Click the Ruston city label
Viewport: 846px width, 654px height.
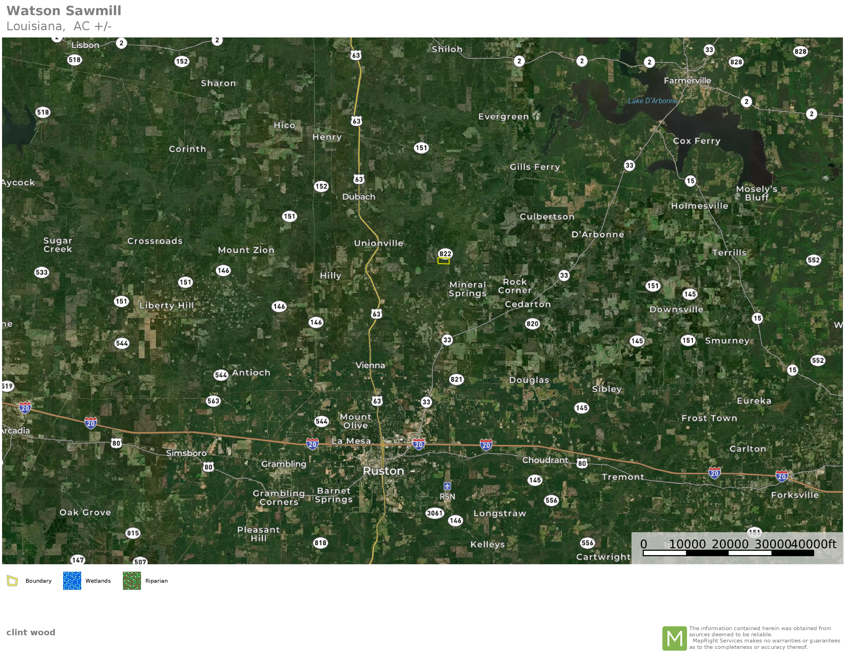pos(383,471)
